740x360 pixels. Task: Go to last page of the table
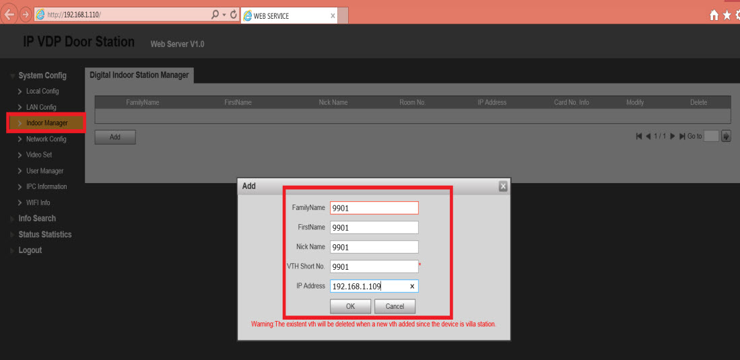coord(682,137)
